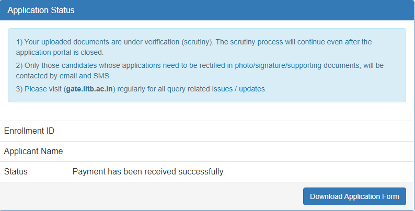Click 'application portal is closed' text

tap(60, 53)
